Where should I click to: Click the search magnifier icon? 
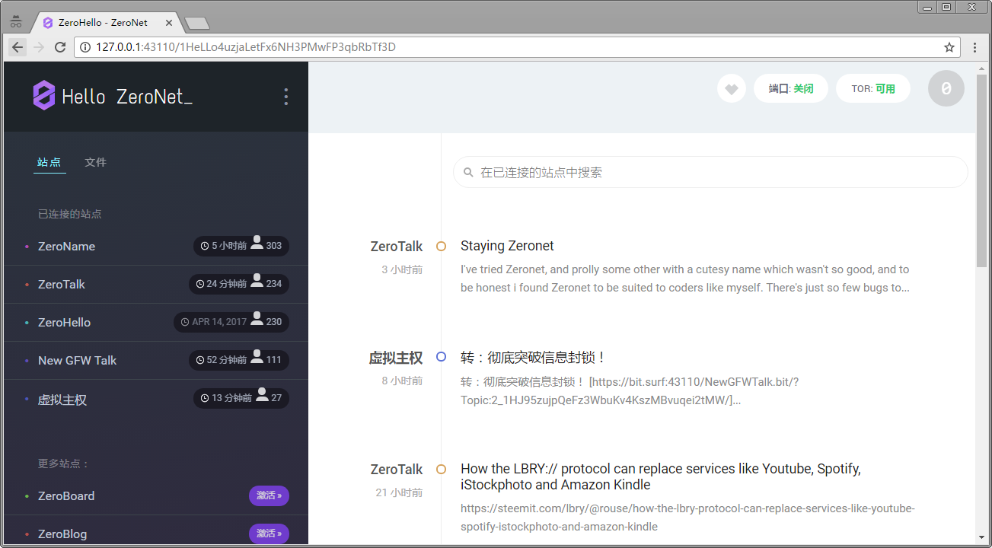pos(468,173)
